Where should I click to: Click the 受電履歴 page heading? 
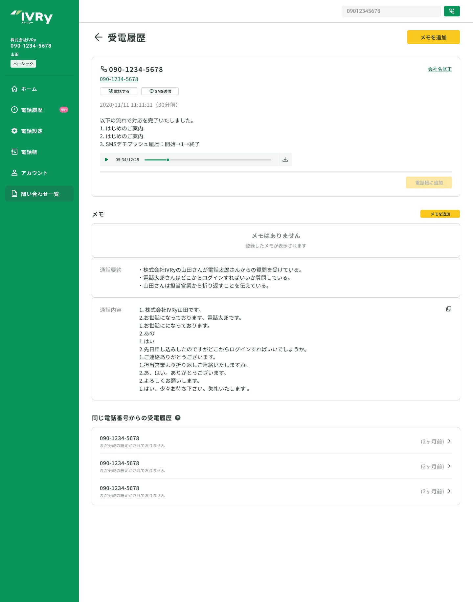click(x=127, y=38)
